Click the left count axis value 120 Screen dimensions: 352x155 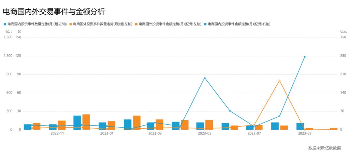pos(18,56)
